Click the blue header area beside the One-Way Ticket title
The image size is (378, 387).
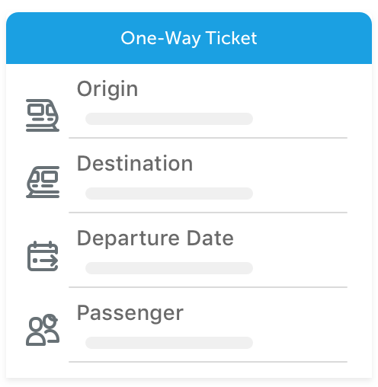[x=315, y=38]
